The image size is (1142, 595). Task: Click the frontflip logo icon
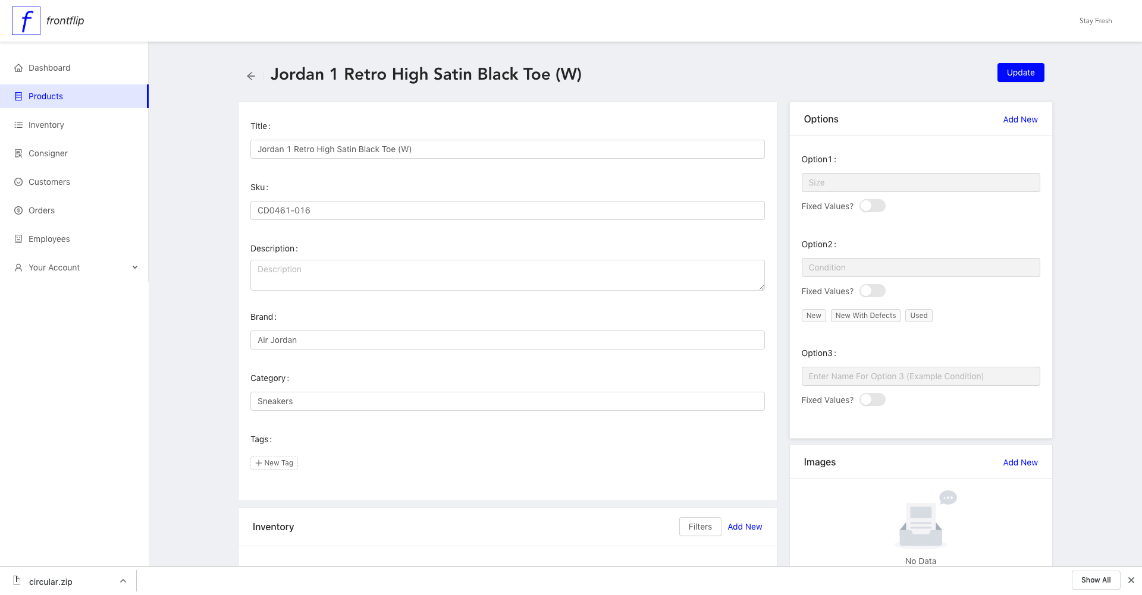[x=26, y=21]
